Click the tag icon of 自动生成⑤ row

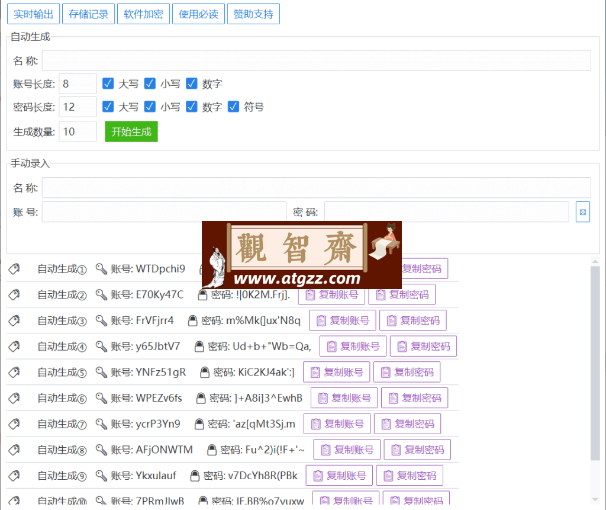tap(14, 372)
